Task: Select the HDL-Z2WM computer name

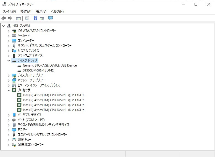Action: 21,26
